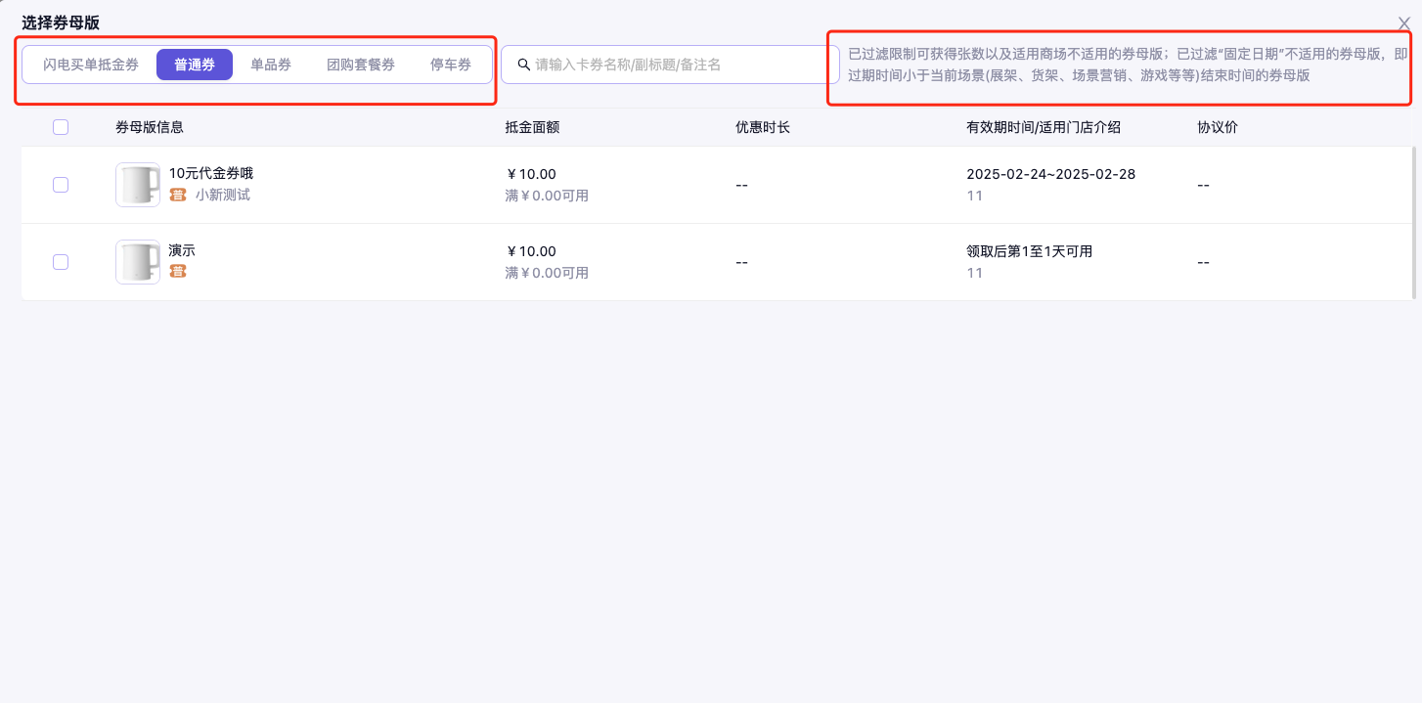Click orange badge icon beside 小新测试
The image size is (1422, 703).
pyautogui.click(x=178, y=195)
